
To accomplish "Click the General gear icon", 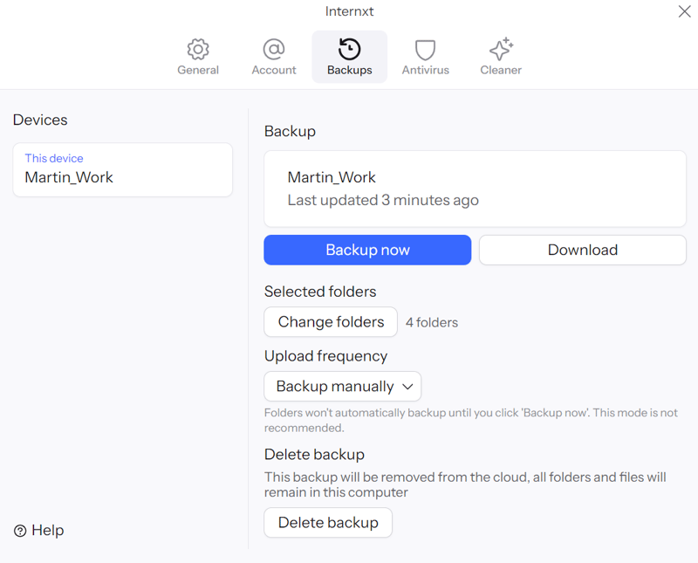I will [198, 49].
